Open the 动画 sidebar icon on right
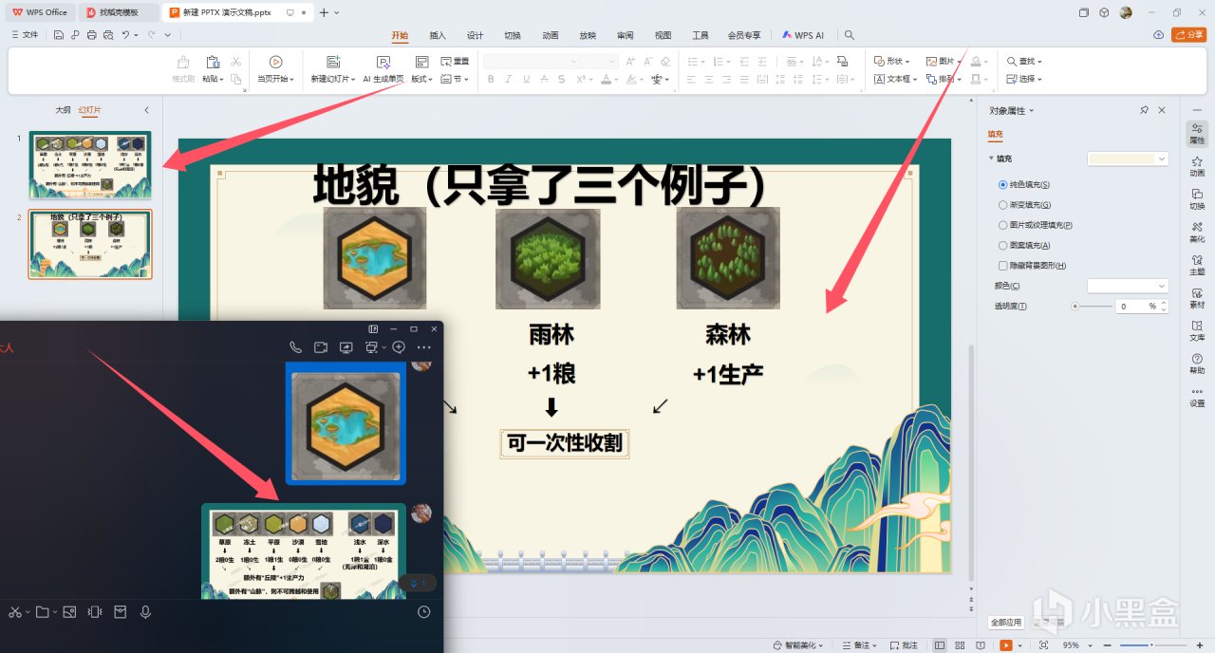1215x653 pixels. click(1197, 166)
